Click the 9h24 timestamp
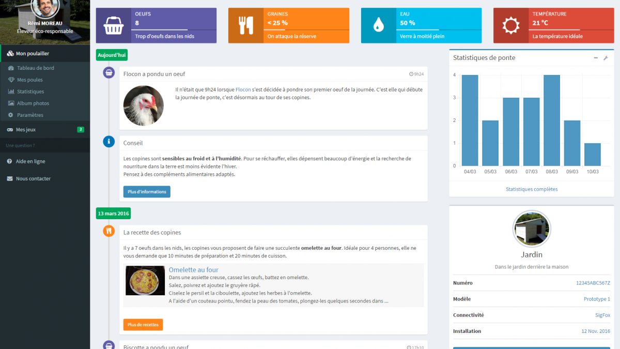The height and width of the screenshot is (349, 620). pos(419,74)
